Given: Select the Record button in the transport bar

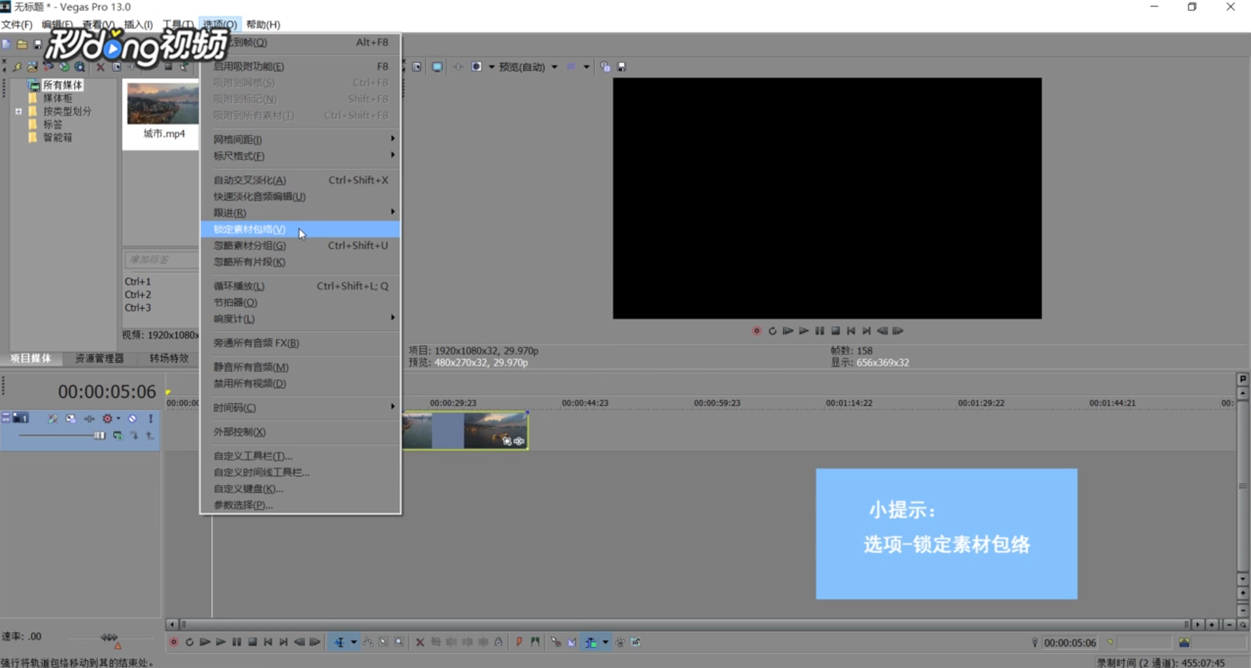Looking at the screenshot, I should click(173, 643).
